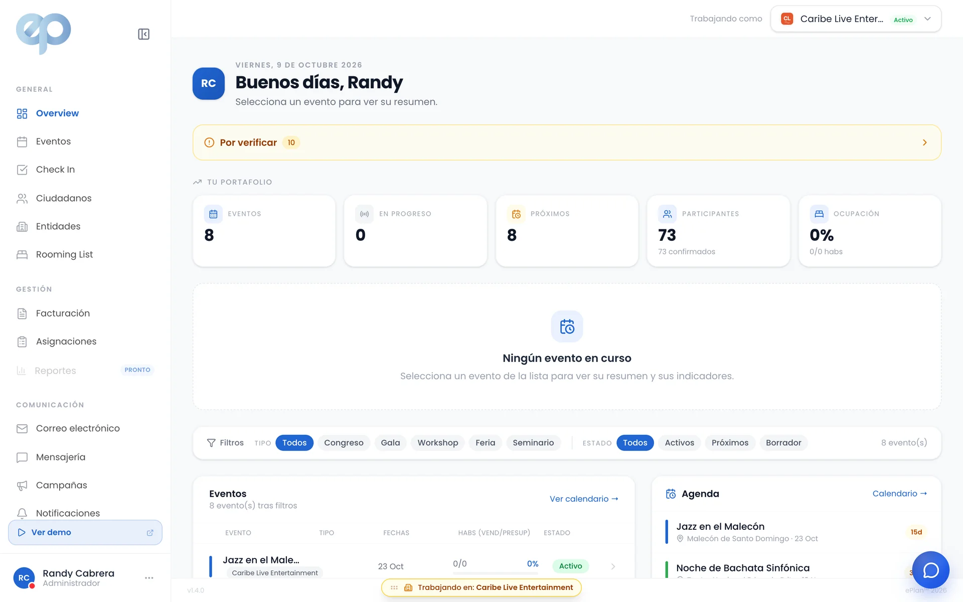Click the Facturación document icon
The width and height of the screenshot is (963, 602).
click(x=22, y=314)
